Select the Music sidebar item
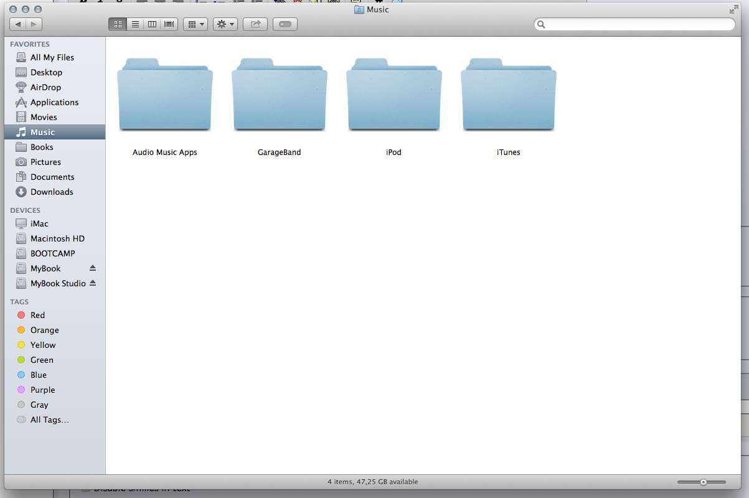 tap(55, 132)
